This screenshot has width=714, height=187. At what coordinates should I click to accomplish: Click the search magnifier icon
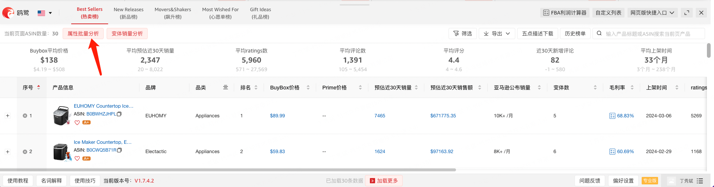pos(599,33)
